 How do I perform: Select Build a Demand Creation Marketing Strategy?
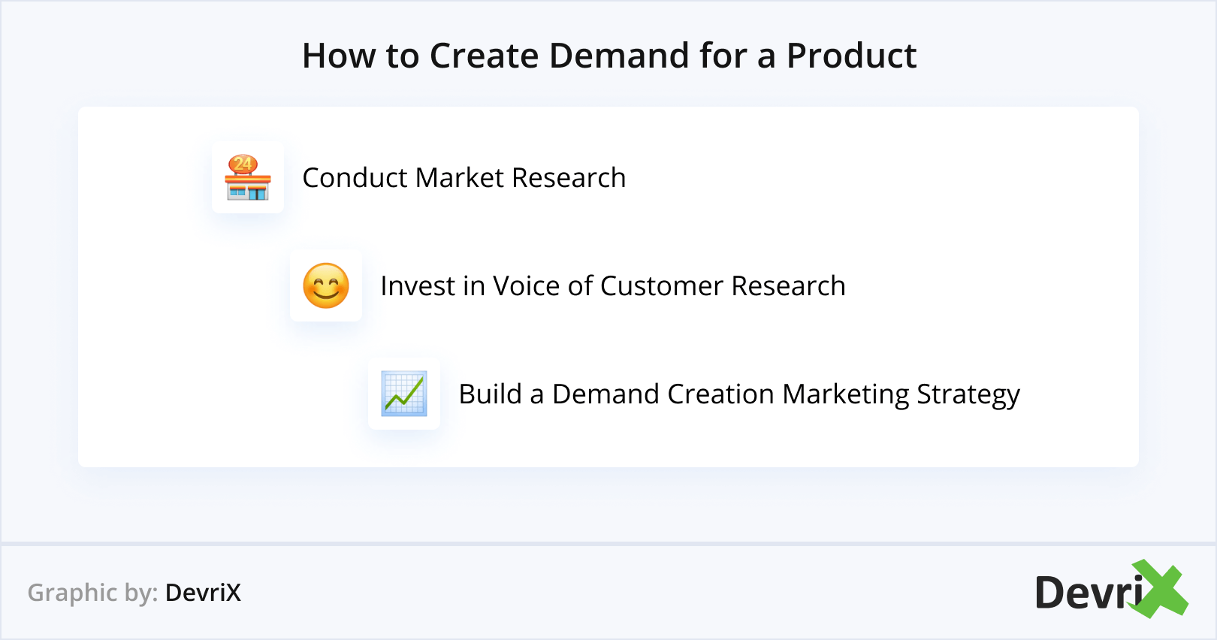(x=738, y=394)
